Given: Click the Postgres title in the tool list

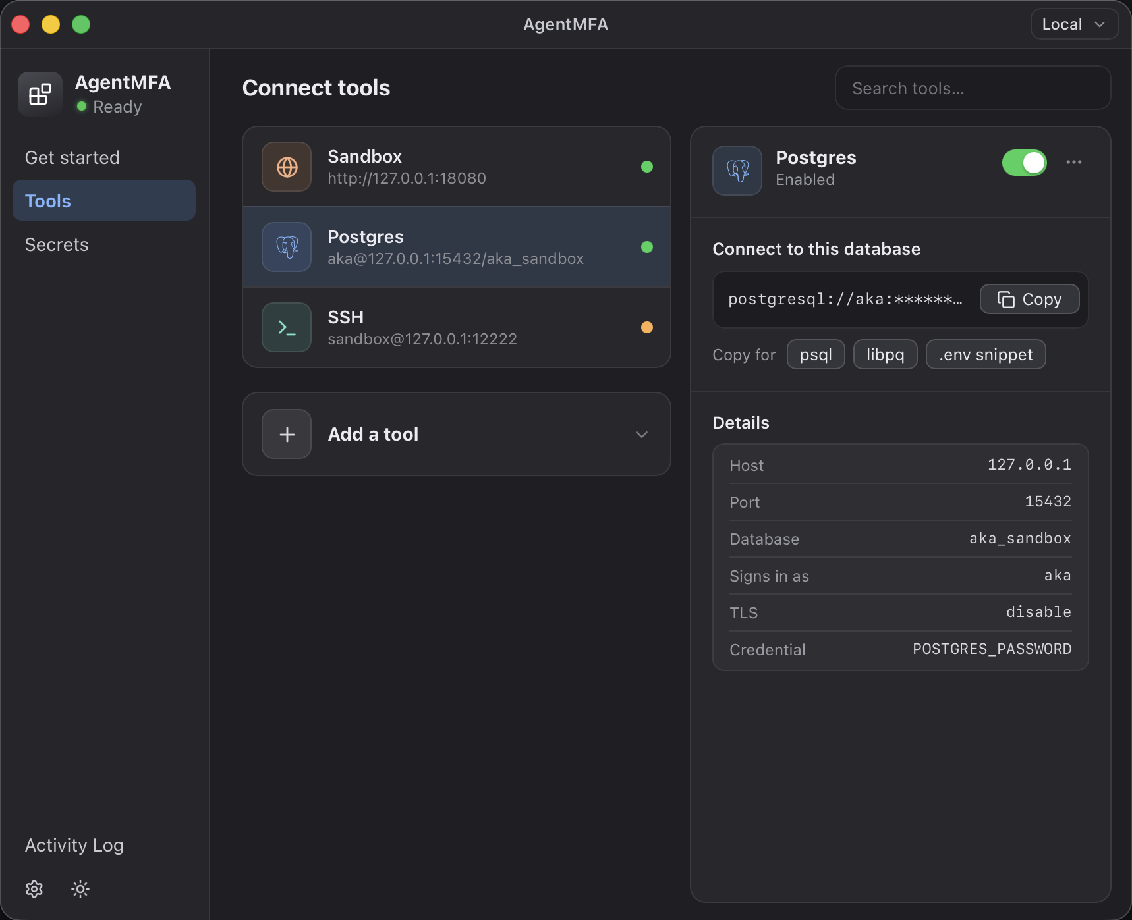Looking at the screenshot, I should [366, 236].
